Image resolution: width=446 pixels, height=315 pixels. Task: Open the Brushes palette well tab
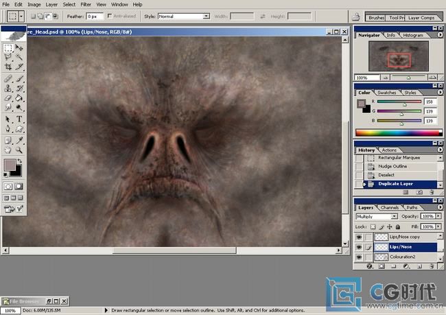coord(375,18)
